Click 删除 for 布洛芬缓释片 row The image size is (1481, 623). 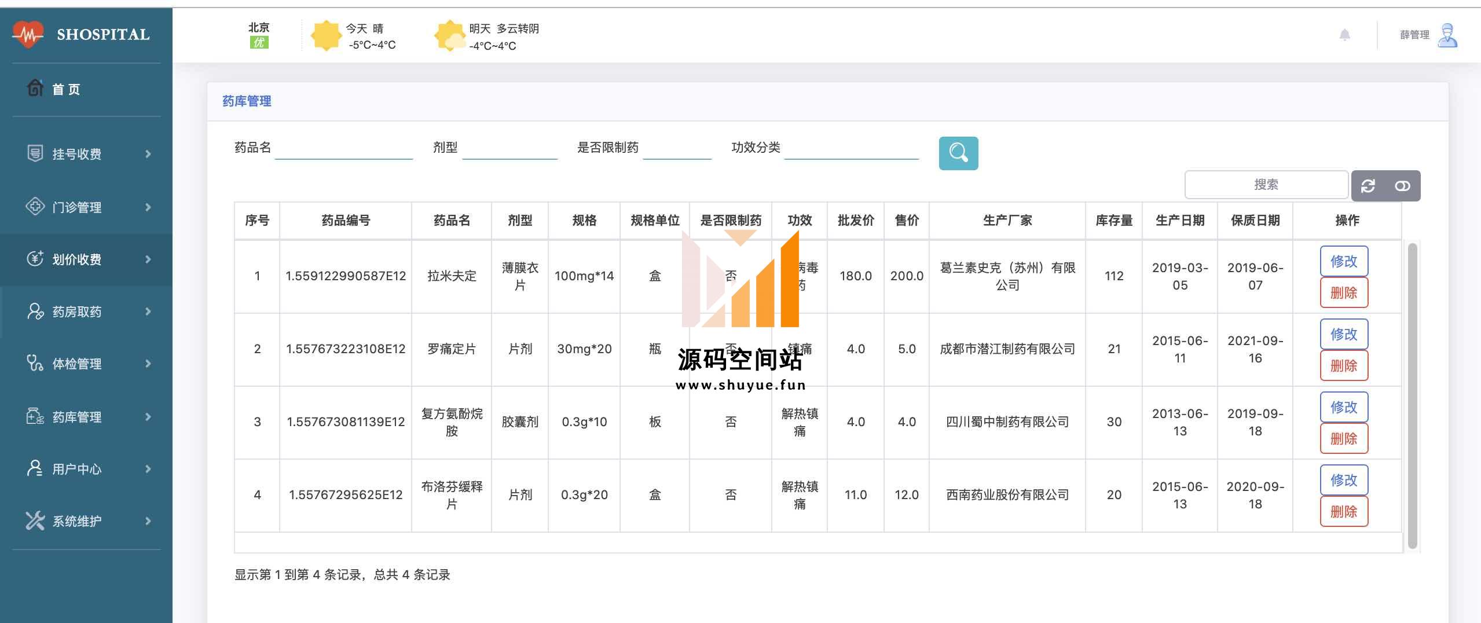[1343, 511]
